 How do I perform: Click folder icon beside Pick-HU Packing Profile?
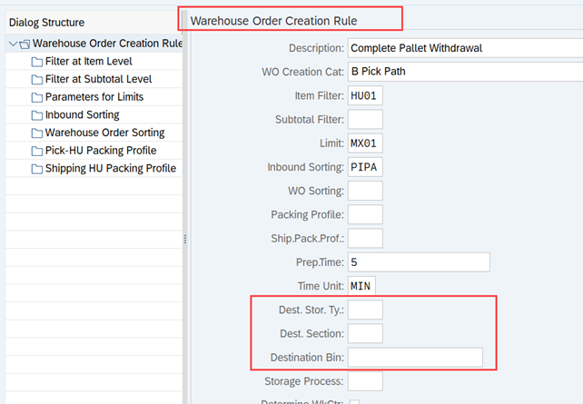pyautogui.click(x=37, y=151)
